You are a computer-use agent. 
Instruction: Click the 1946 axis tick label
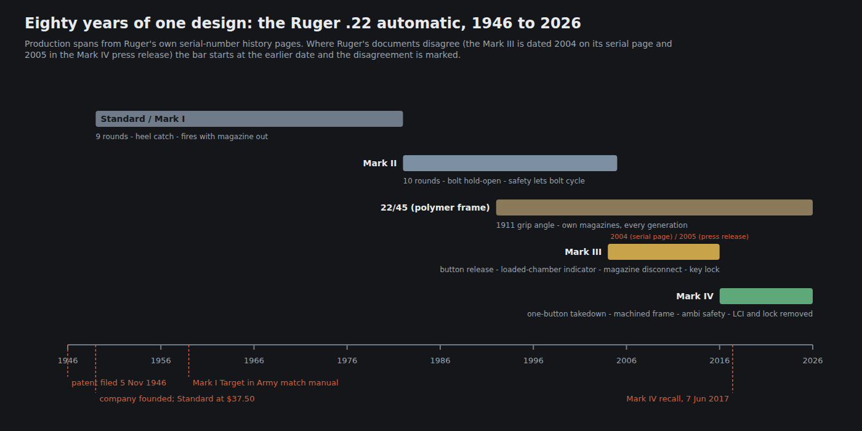pos(68,361)
